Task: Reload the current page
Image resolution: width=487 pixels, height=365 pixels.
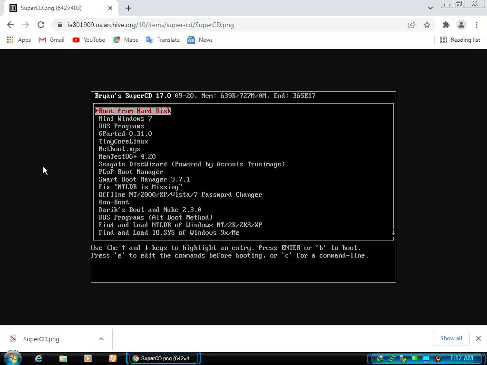Action: tap(41, 25)
